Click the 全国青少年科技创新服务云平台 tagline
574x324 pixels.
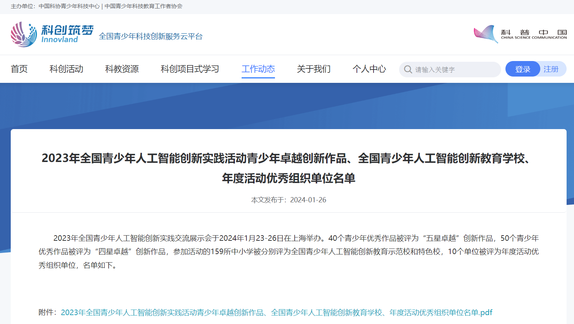pos(150,36)
